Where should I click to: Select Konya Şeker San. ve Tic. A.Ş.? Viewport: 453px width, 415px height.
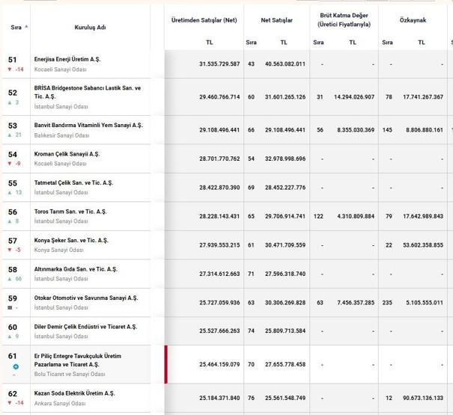[x=71, y=240]
